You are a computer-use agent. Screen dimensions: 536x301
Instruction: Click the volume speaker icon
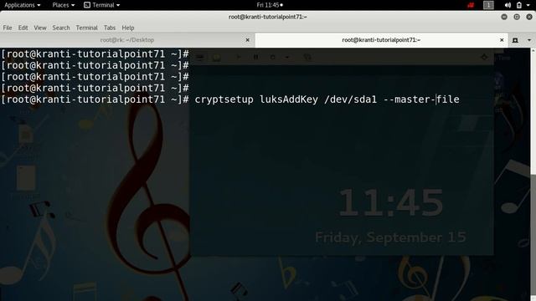tap(508, 5)
